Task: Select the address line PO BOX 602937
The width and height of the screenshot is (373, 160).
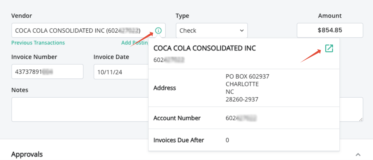Action: click(x=247, y=76)
